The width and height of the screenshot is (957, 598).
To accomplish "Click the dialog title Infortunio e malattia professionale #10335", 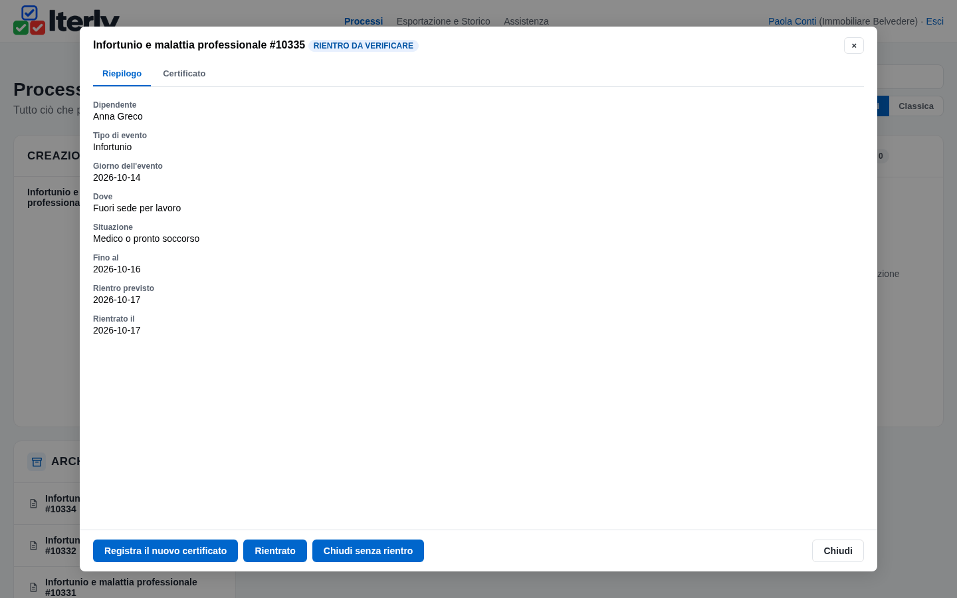I will [x=199, y=45].
